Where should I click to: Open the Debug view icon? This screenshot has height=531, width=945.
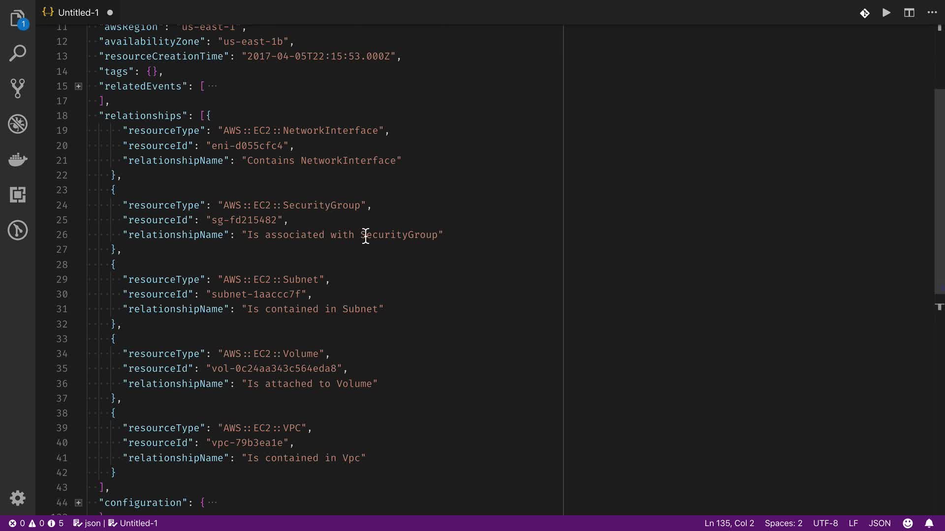point(18,124)
